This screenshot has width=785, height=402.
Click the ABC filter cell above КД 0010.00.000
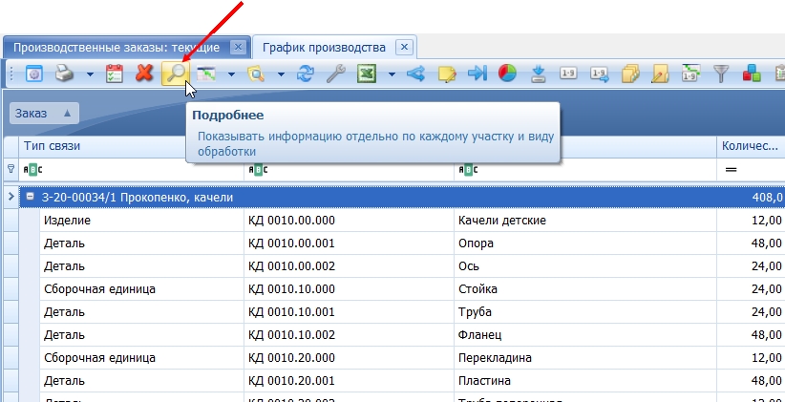pos(349,170)
